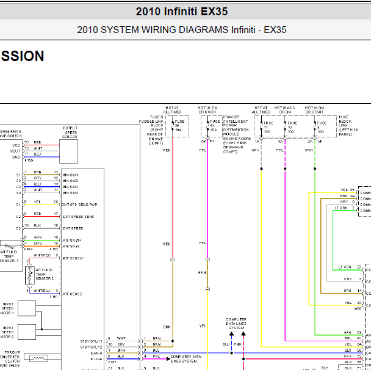Click "COMPUTER DATA LINES SYSTEM" above the dashed arrows
The height and width of the screenshot is (370, 371).
(x=236, y=324)
